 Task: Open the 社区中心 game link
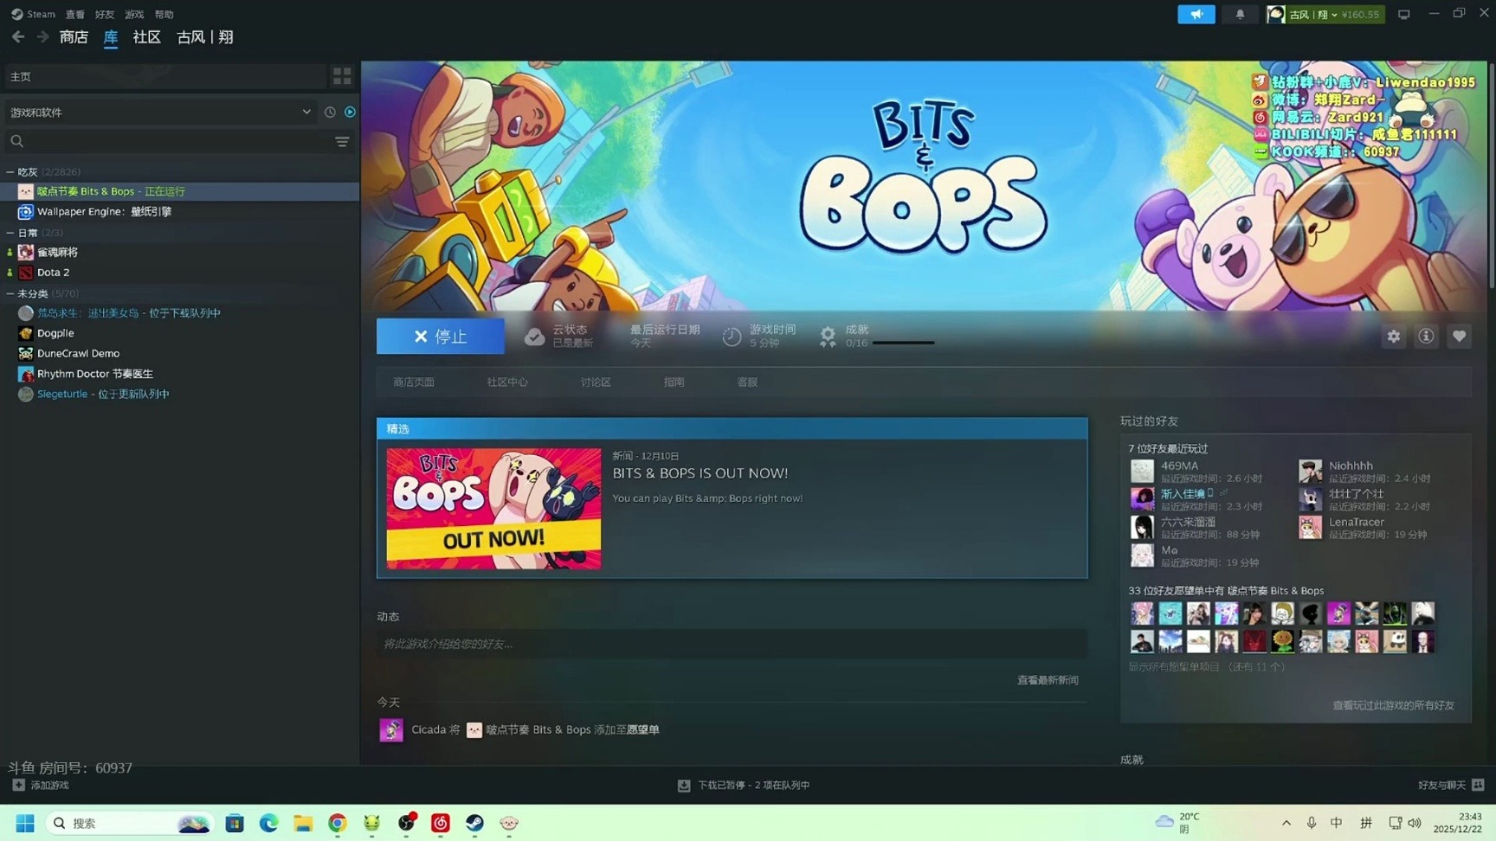pyautogui.click(x=507, y=382)
